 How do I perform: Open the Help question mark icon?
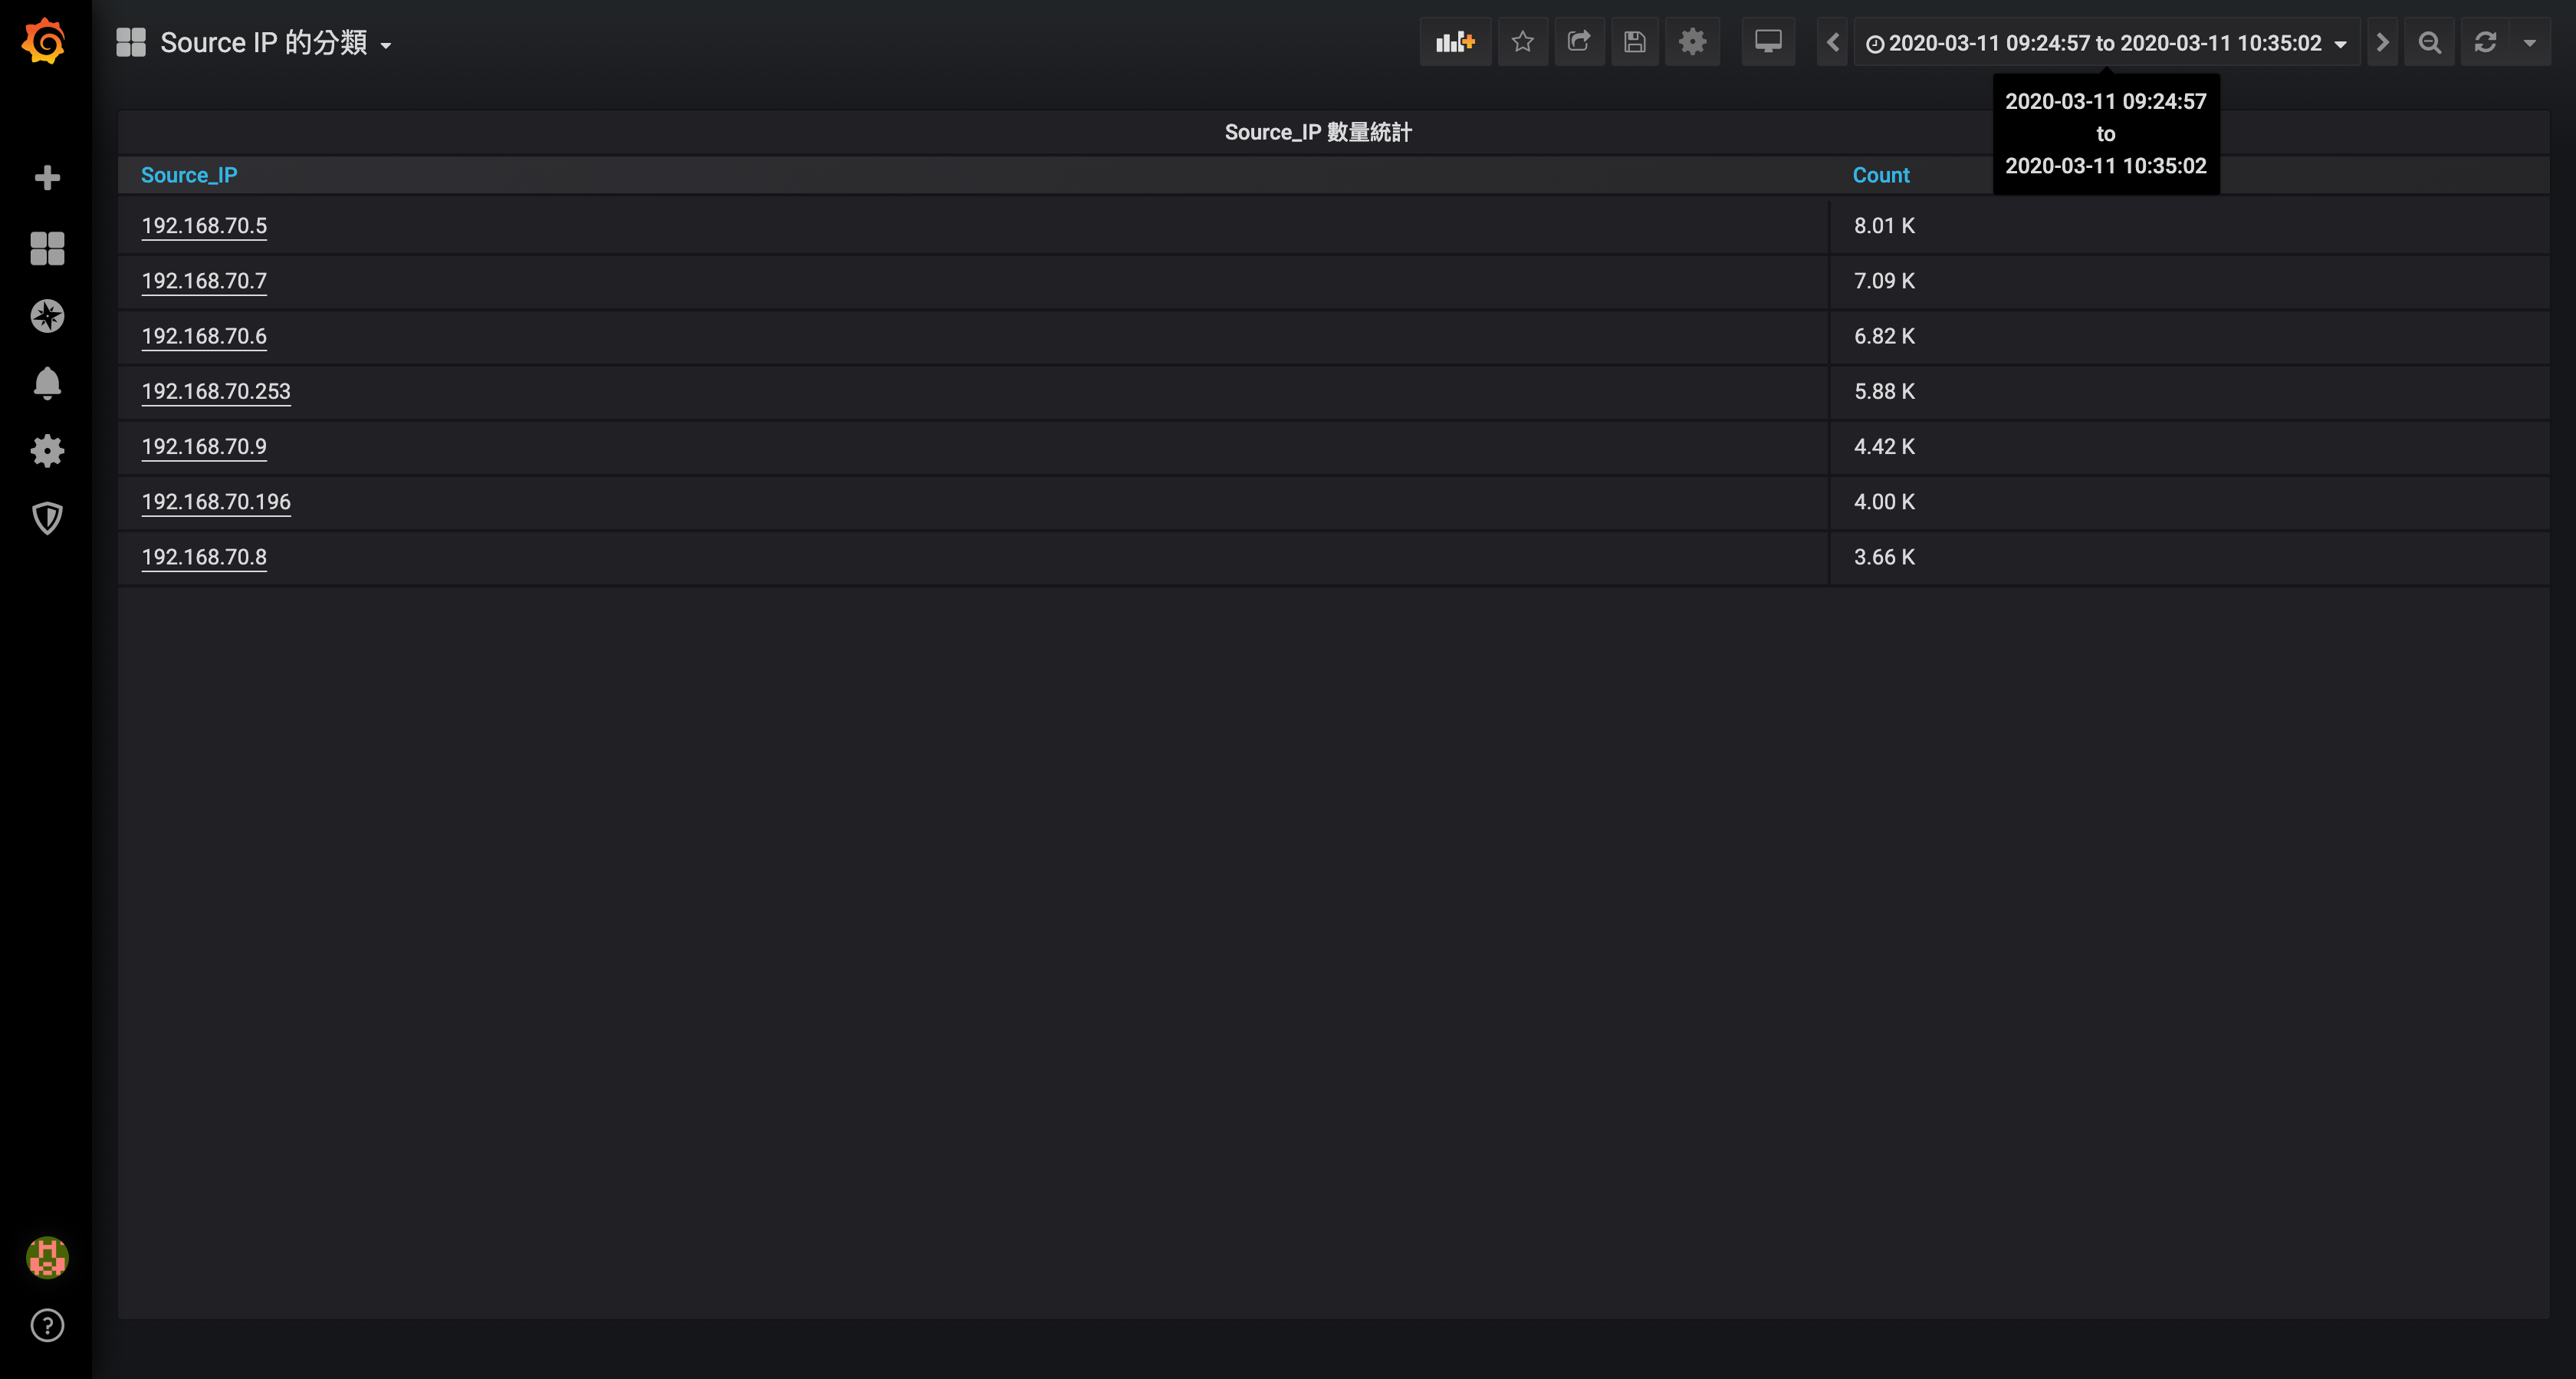click(x=47, y=1326)
